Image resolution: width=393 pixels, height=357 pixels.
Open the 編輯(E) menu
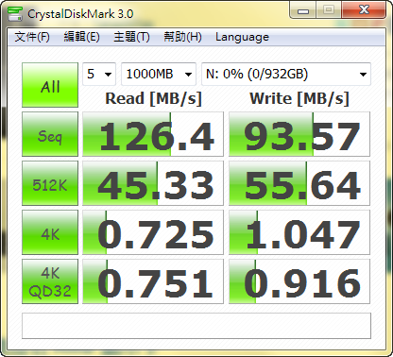81,37
